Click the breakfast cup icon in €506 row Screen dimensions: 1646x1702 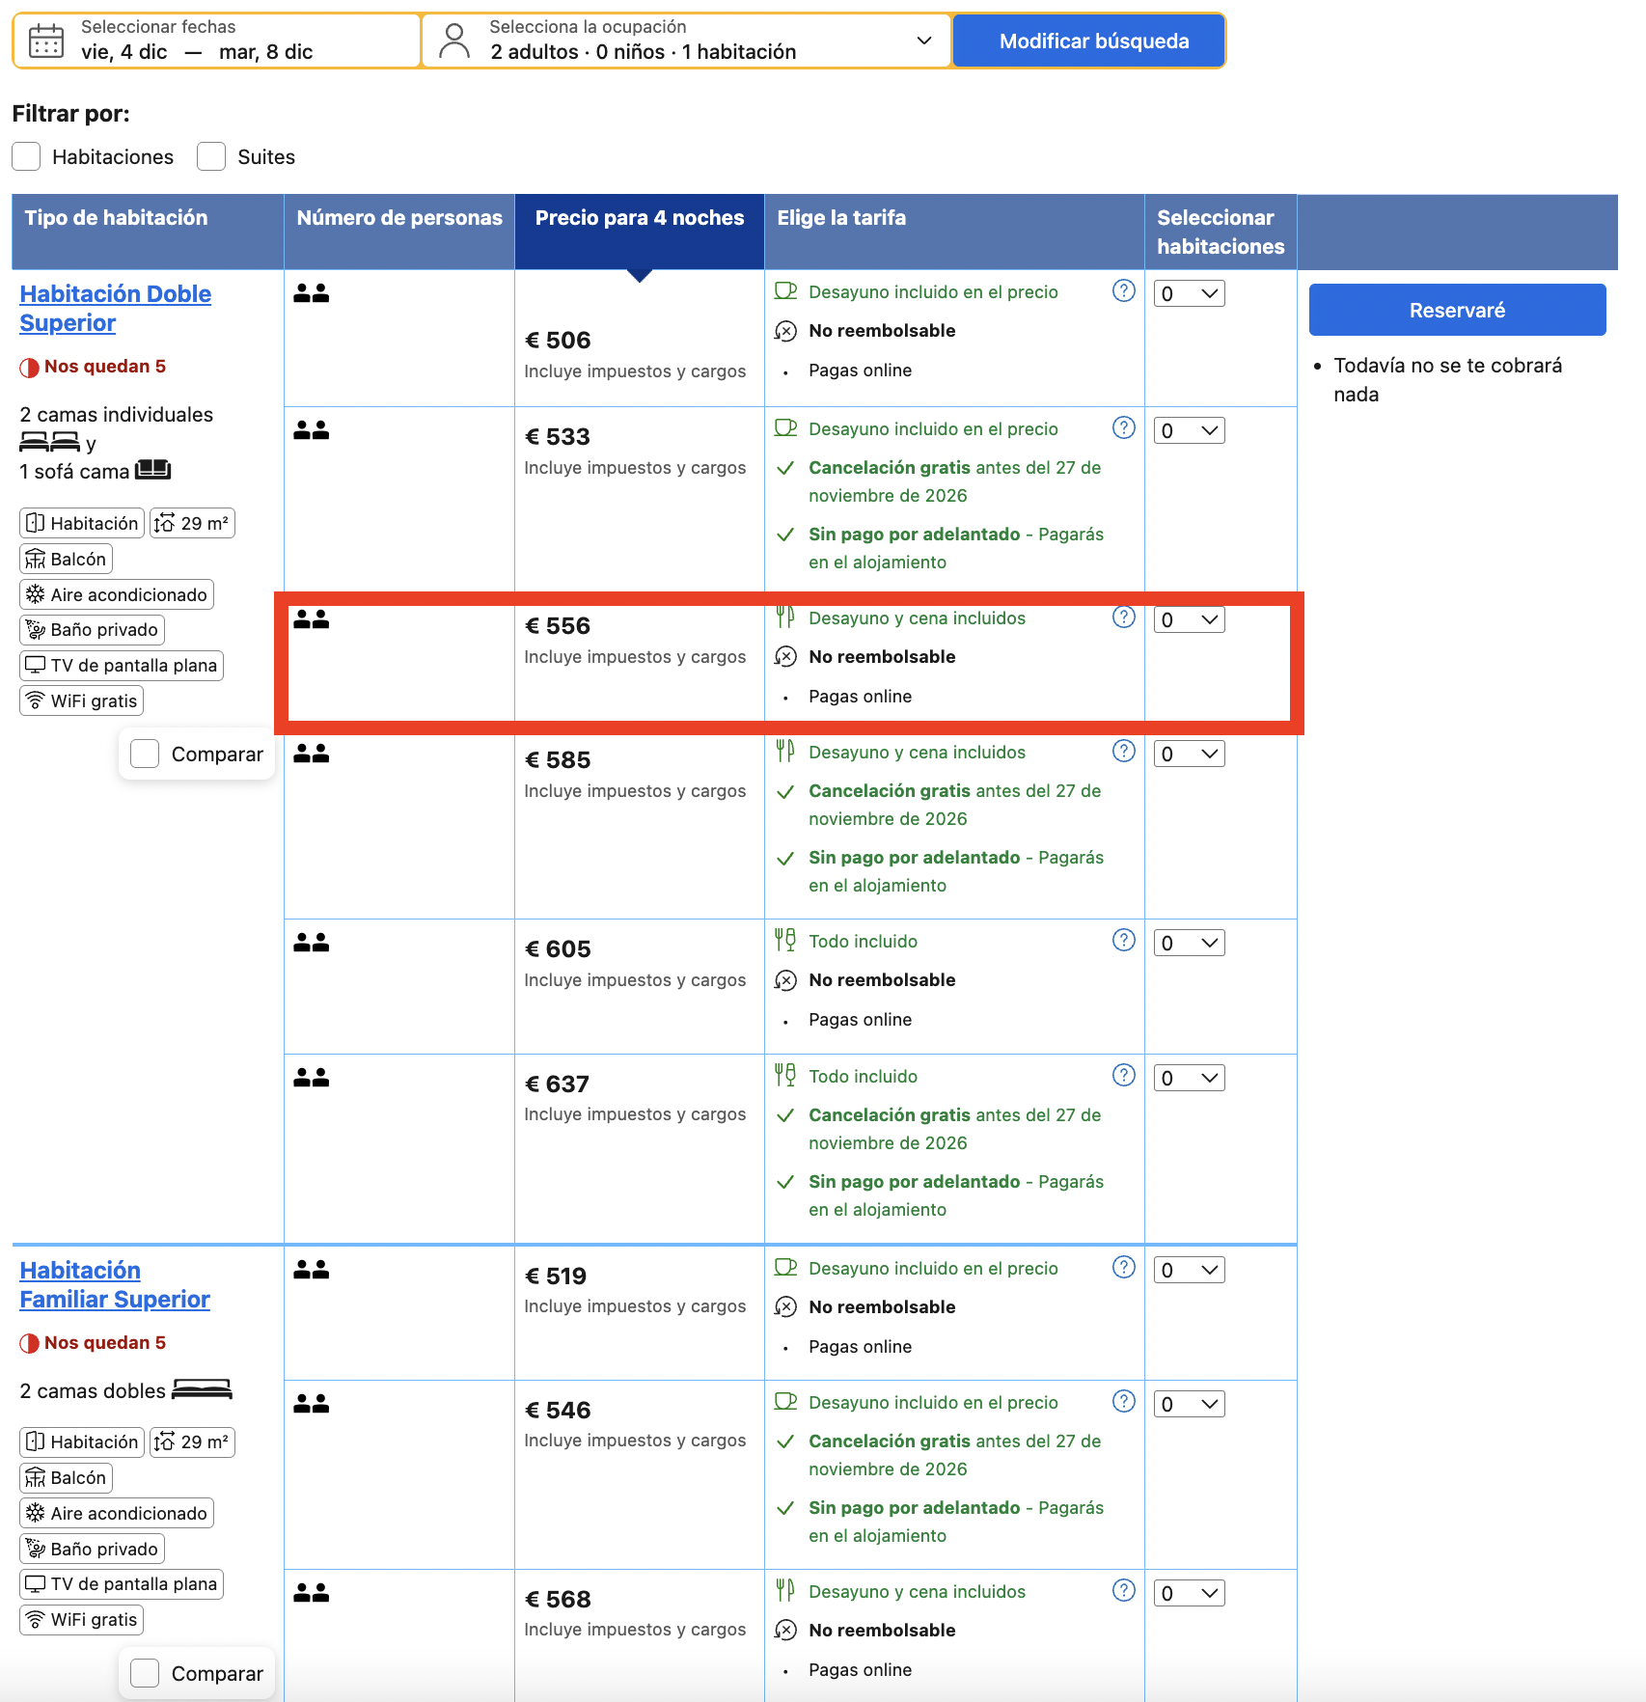click(x=785, y=291)
